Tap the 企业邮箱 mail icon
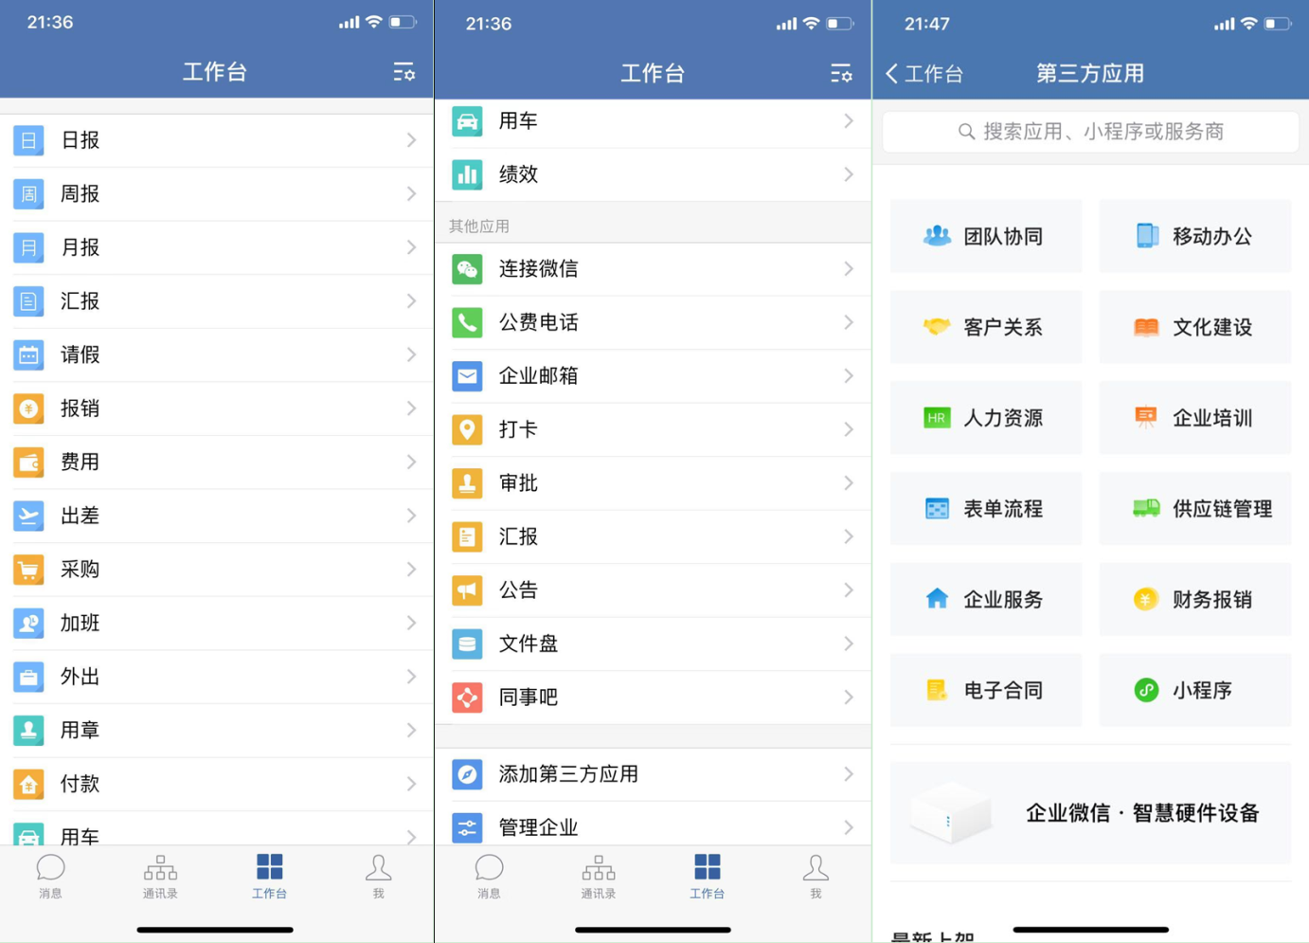This screenshot has width=1309, height=943. click(x=468, y=376)
